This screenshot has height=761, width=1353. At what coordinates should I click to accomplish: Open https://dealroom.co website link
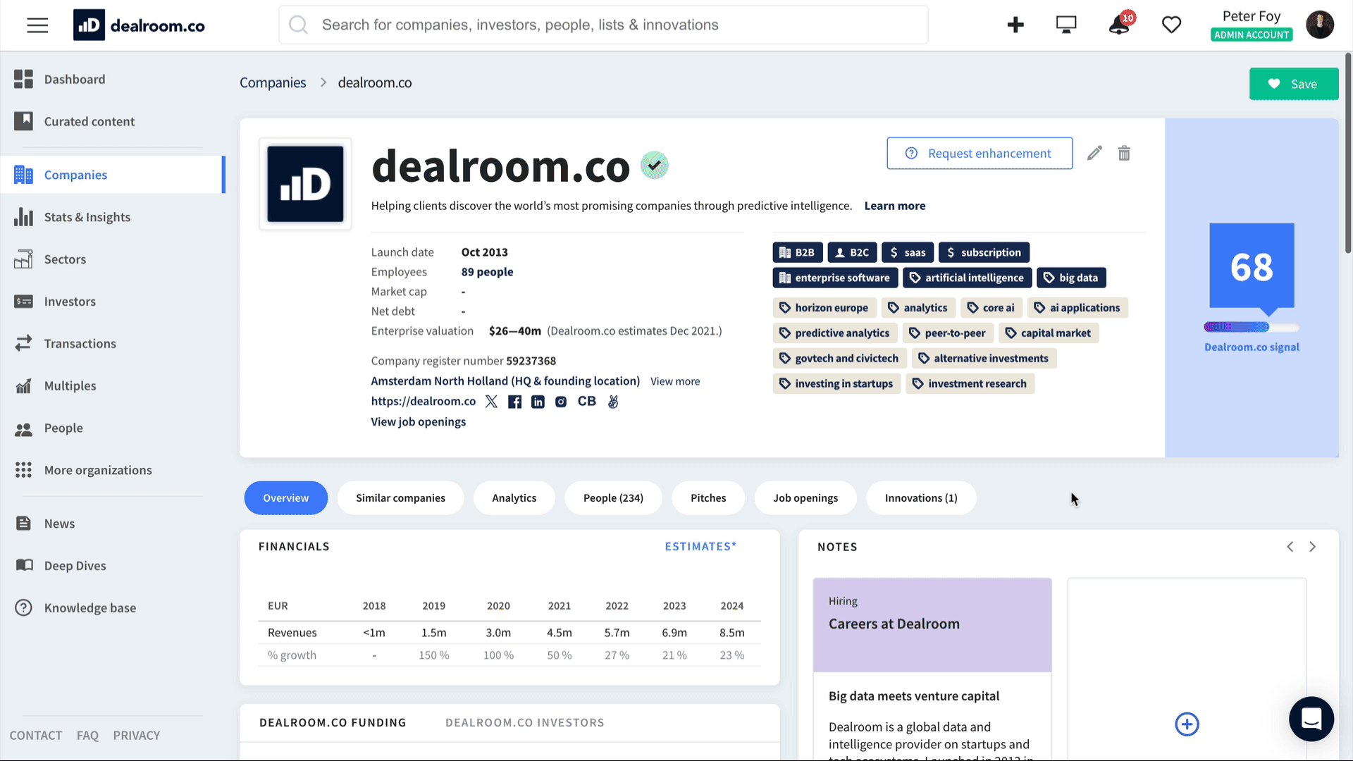[x=424, y=401]
